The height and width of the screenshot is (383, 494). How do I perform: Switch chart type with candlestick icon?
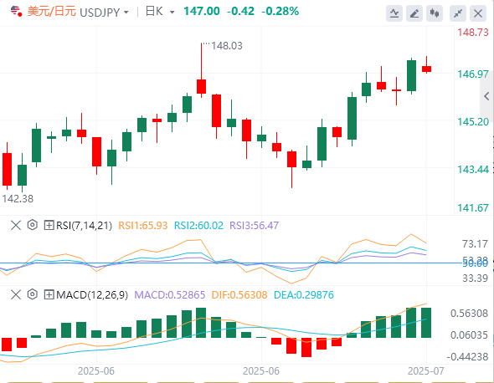coord(435,13)
